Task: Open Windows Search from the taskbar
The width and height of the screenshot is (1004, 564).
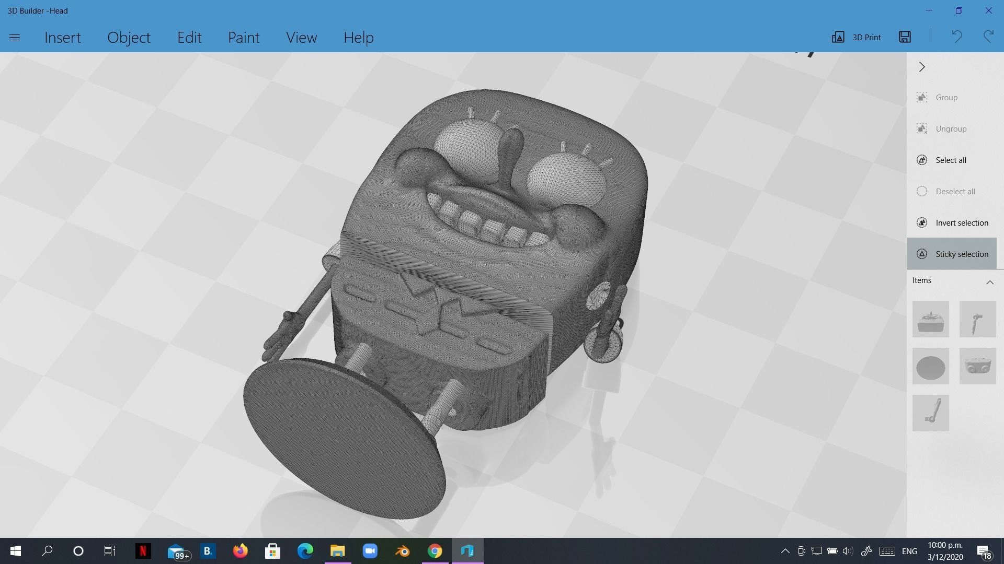Action: click(47, 551)
